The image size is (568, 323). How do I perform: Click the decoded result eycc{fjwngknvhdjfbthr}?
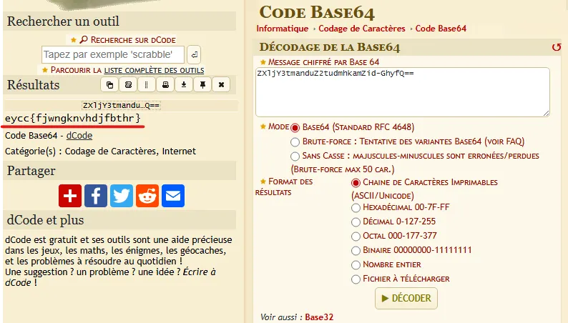coord(73,118)
